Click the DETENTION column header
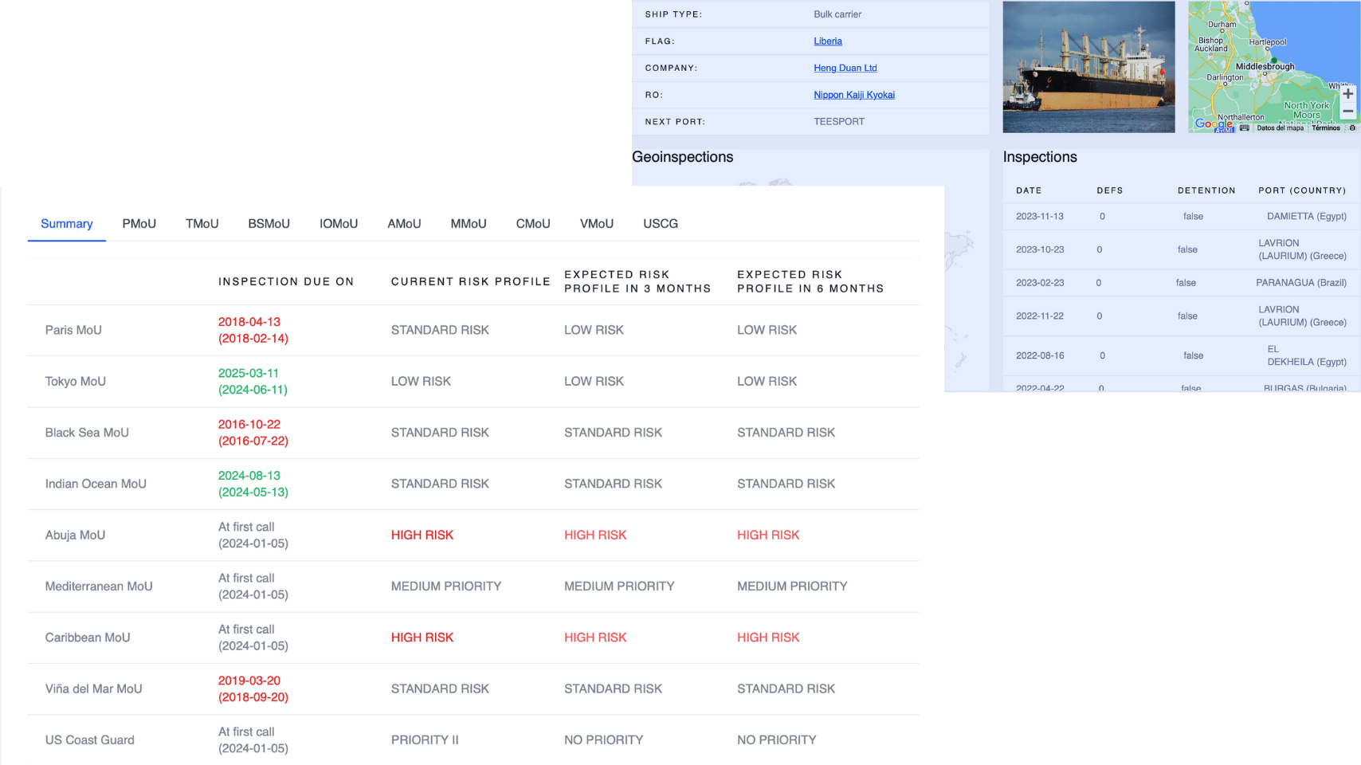Screen dimensions: 1361x765 point(1206,190)
